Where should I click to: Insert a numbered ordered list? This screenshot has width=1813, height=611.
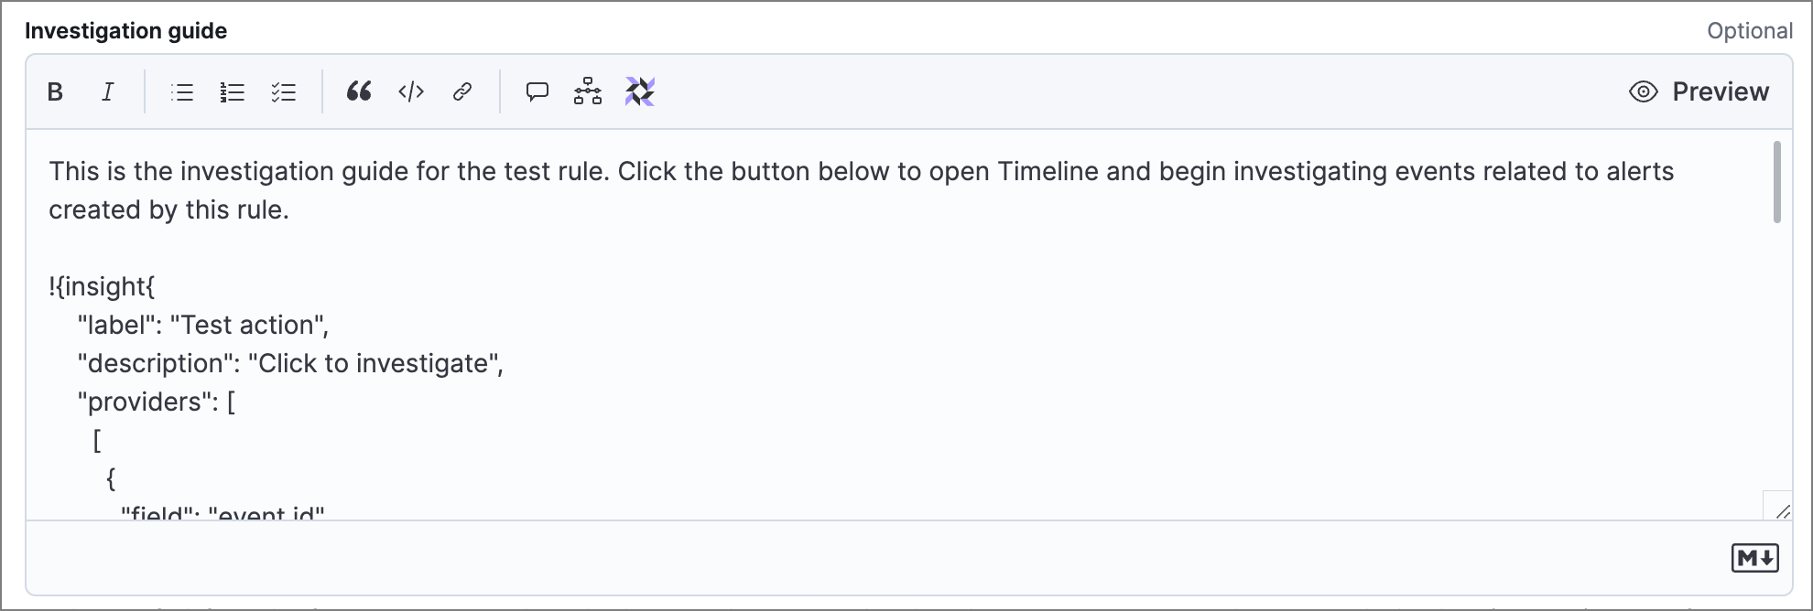coord(233,91)
